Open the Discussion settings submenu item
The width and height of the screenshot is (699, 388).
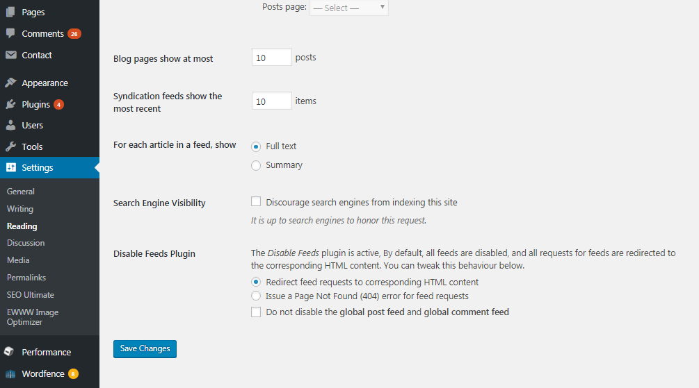click(26, 243)
